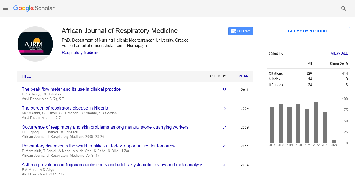The width and height of the screenshot is (355, 176).
Task: Click the search magnifier icon
Action: (x=344, y=9)
